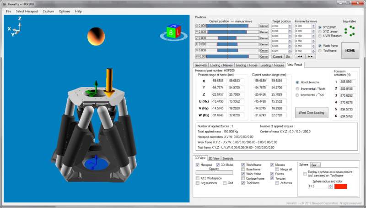The height and width of the screenshot is (208, 366).
Task: Click the X target position input field
Action: (x=279, y=26)
